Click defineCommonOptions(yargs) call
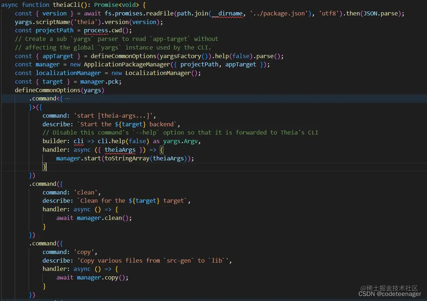 pyautogui.click(x=60, y=90)
